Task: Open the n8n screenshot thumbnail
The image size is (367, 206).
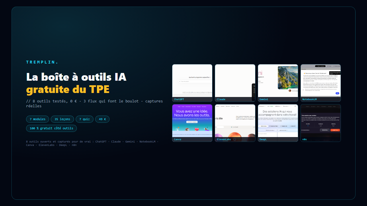Action: (x=321, y=123)
